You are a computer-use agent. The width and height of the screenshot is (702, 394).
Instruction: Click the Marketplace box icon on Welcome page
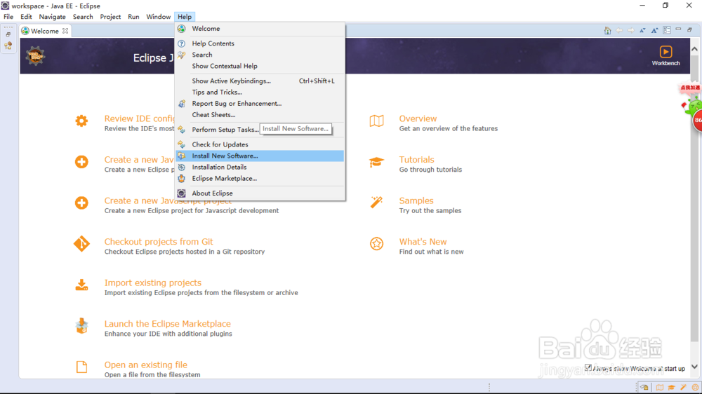pos(81,326)
